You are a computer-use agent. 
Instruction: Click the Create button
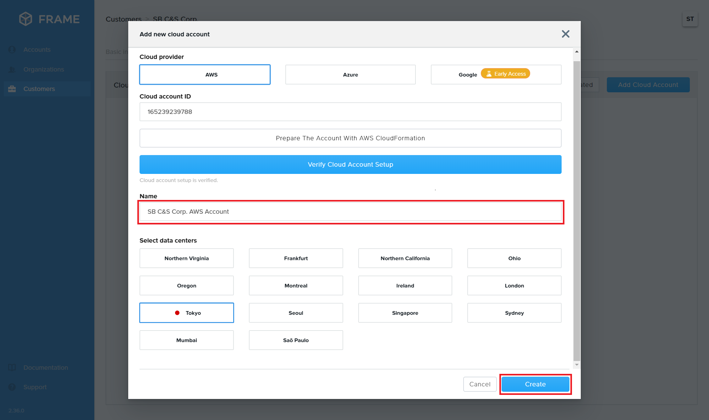click(535, 384)
